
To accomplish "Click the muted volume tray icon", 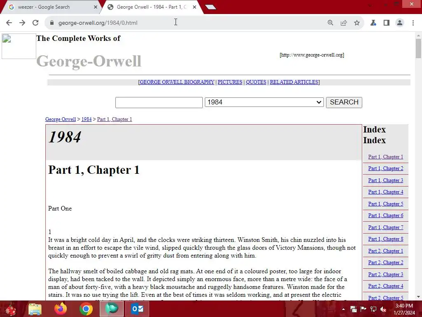I will (x=383, y=309).
